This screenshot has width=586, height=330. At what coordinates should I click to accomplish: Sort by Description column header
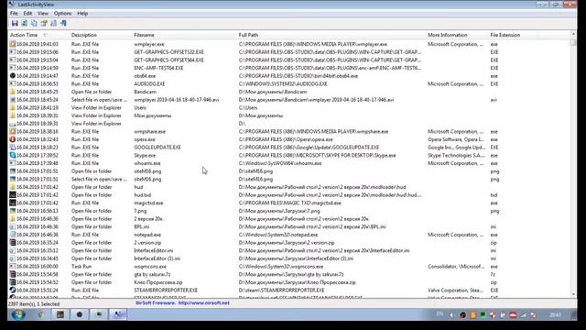[x=101, y=35]
